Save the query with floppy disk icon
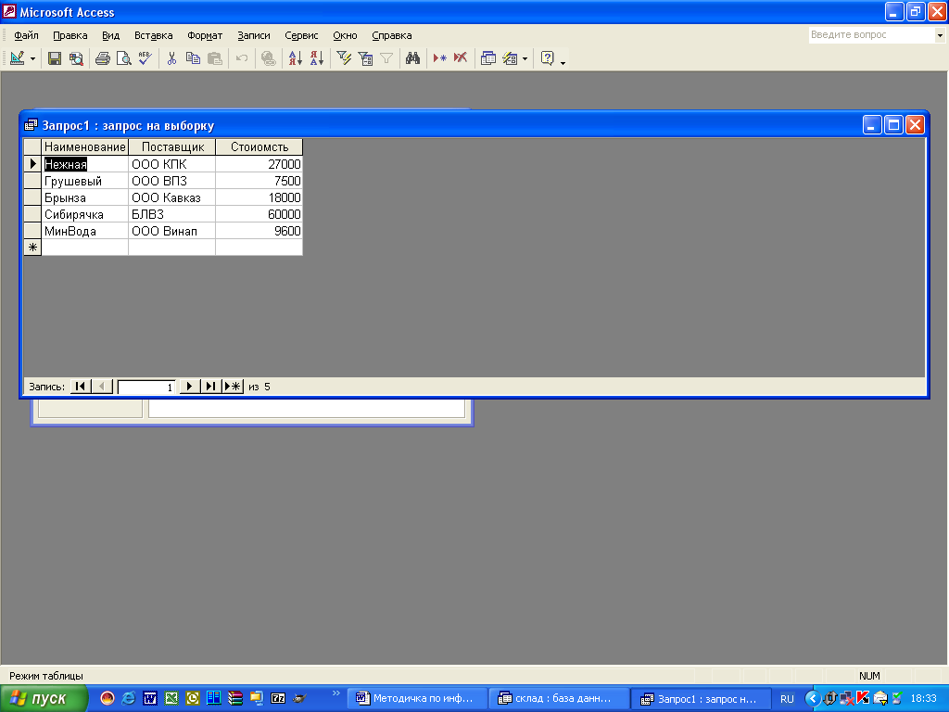The height and width of the screenshot is (712, 949). pos(55,58)
